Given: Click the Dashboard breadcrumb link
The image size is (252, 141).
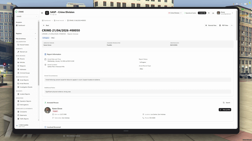Looking at the screenshot, I should tap(46, 20).
